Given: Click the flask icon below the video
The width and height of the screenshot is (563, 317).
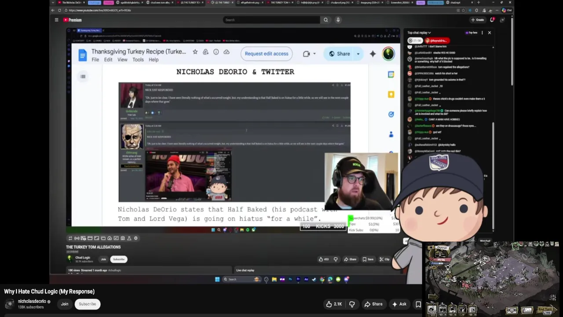Looking at the screenshot, I should (x=129, y=238).
